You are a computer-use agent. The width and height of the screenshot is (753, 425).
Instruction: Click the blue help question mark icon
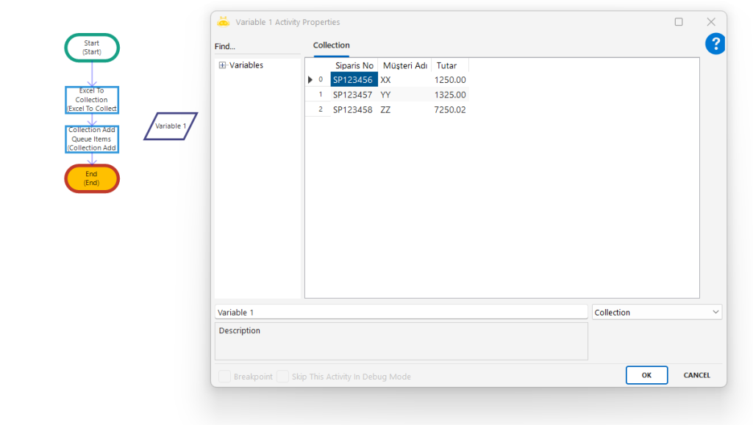[715, 44]
